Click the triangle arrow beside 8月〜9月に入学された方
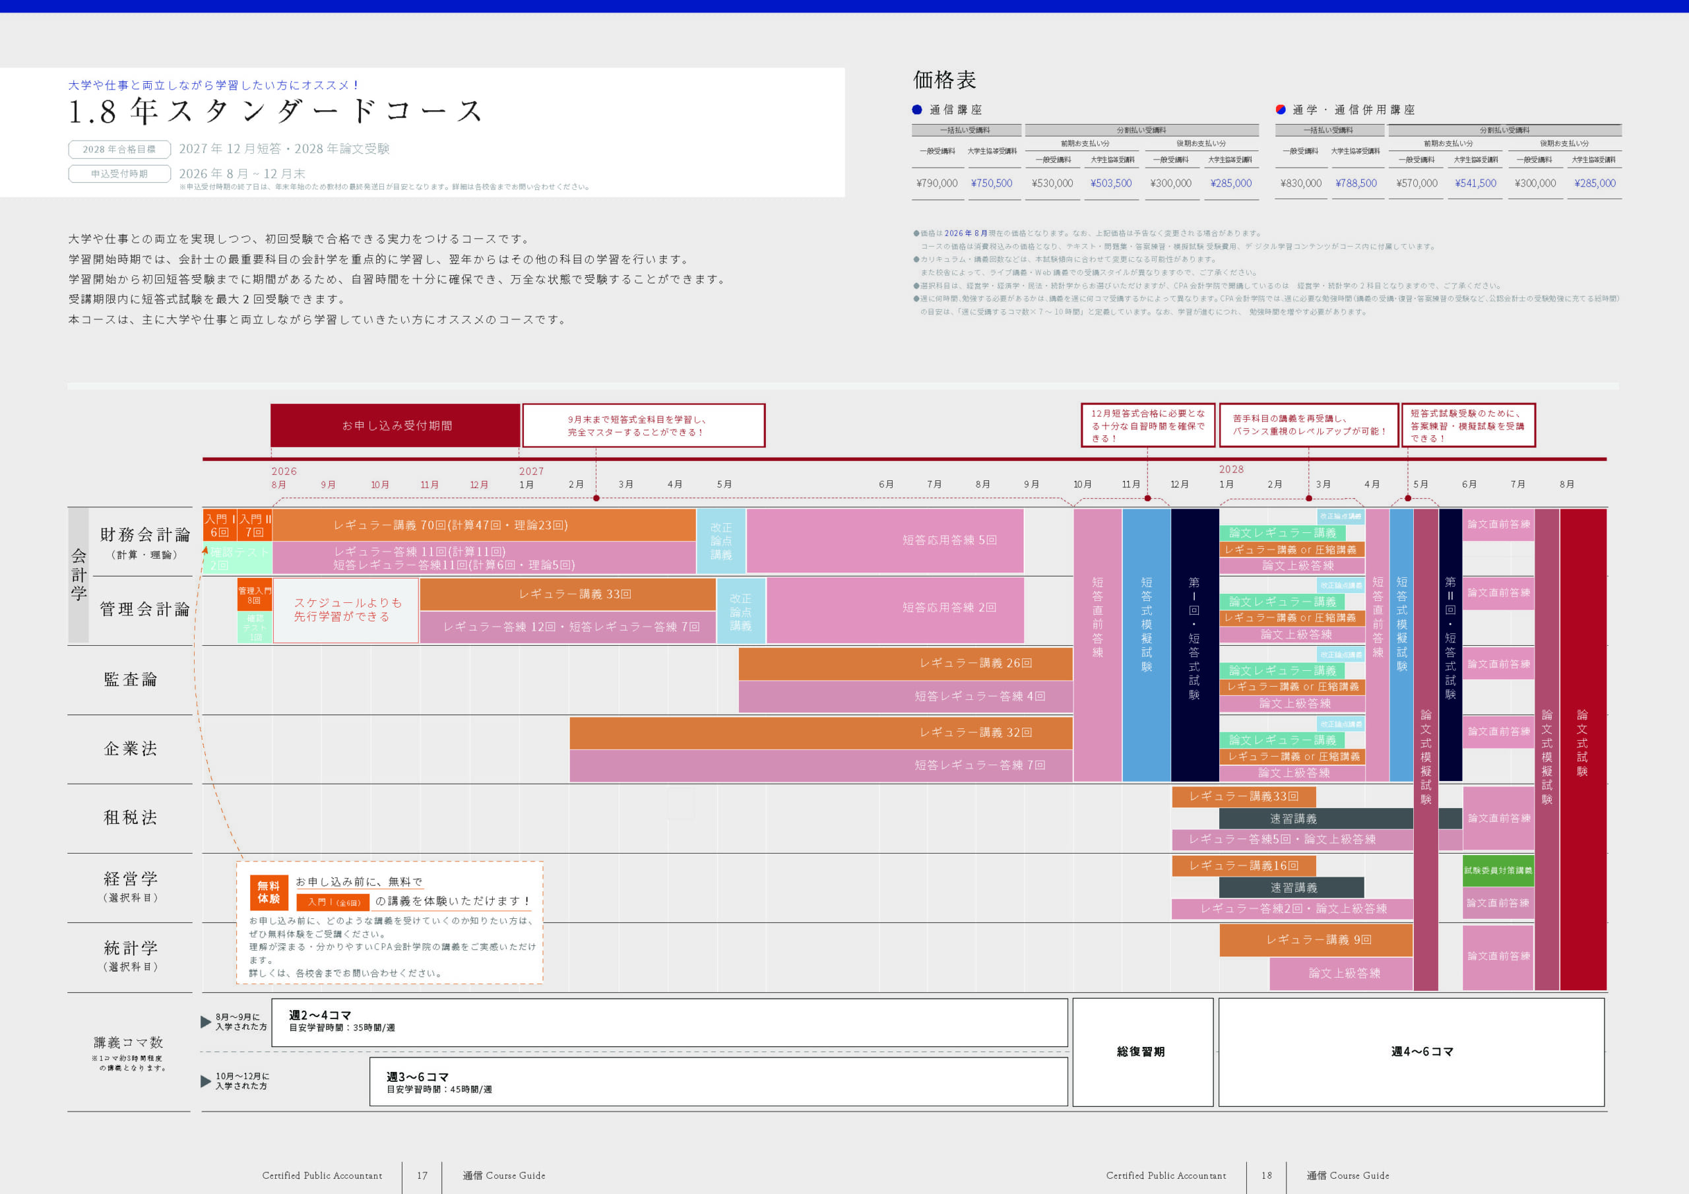The height and width of the screenshot is (1194, 1689). tap(206, 1022)
